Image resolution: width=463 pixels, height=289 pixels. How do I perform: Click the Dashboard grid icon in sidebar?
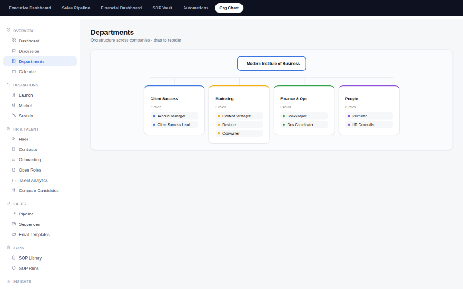(x=14, y=41)
